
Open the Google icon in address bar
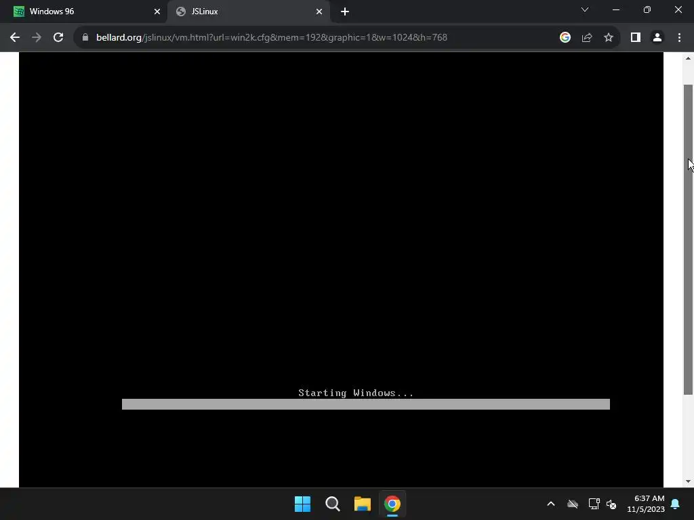pos(565,37)
